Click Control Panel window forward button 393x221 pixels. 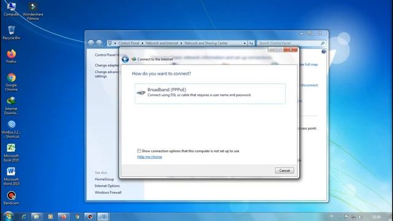pos(99,43)
